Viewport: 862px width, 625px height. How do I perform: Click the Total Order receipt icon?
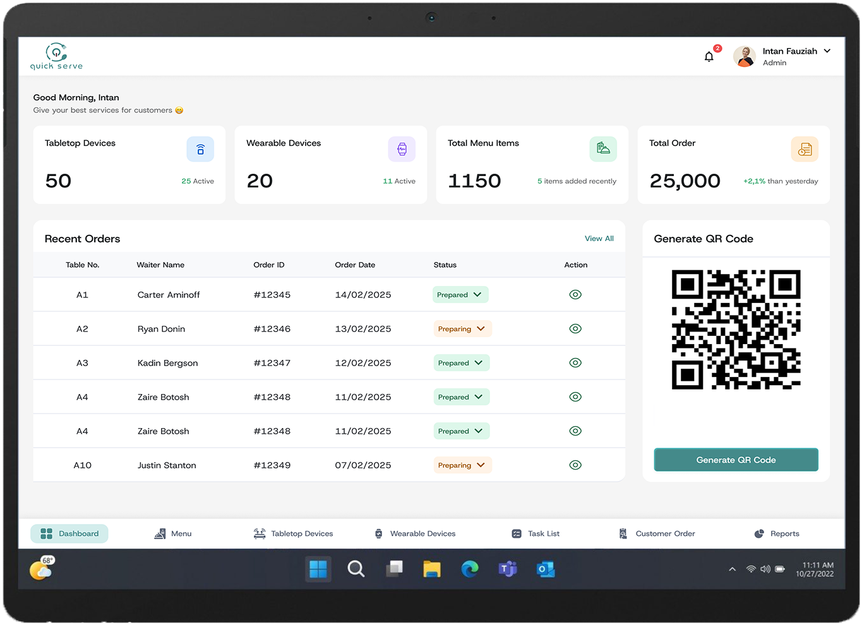click(x=805, y=150)
